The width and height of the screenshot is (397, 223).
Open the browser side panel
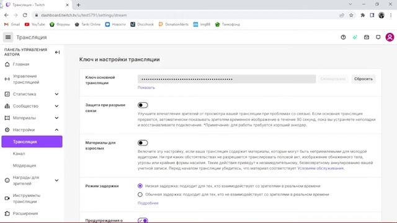[x=372, y=15]
